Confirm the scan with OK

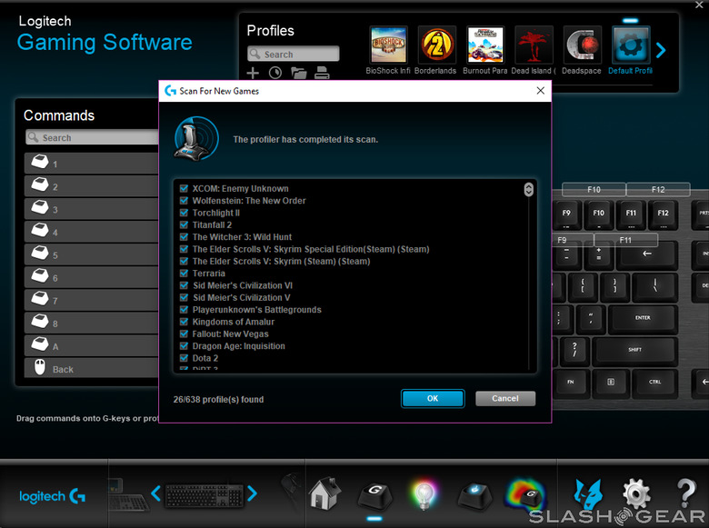(433, 399)
